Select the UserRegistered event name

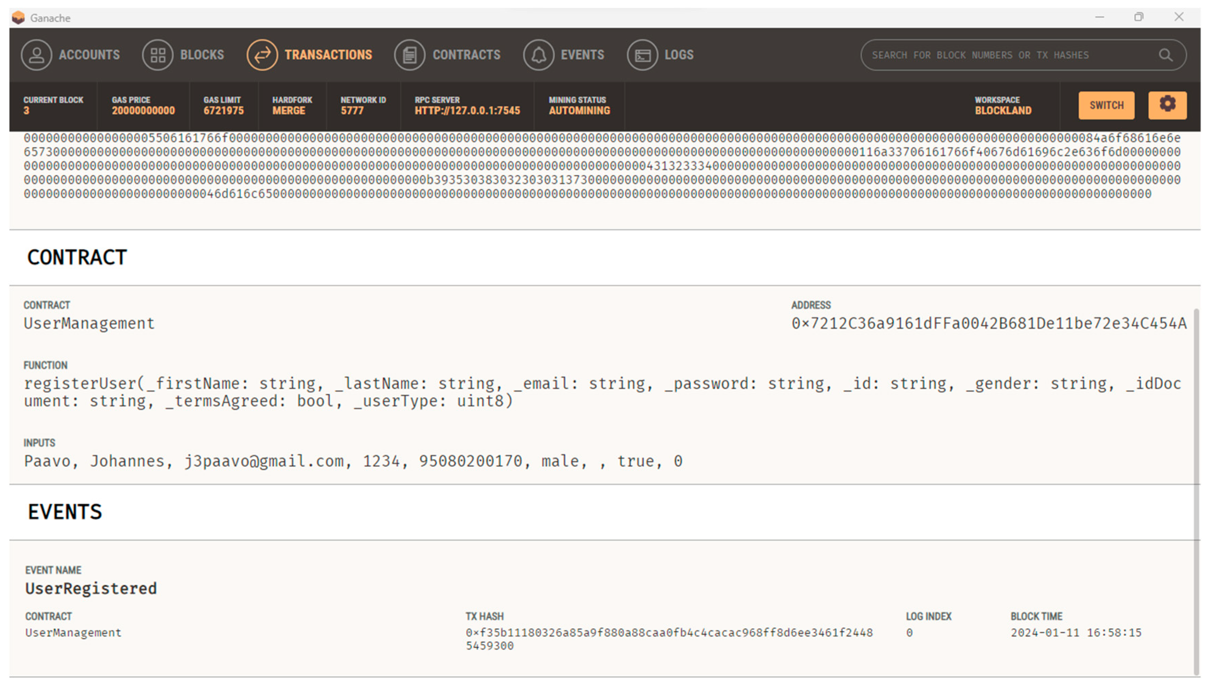(91, 588)
